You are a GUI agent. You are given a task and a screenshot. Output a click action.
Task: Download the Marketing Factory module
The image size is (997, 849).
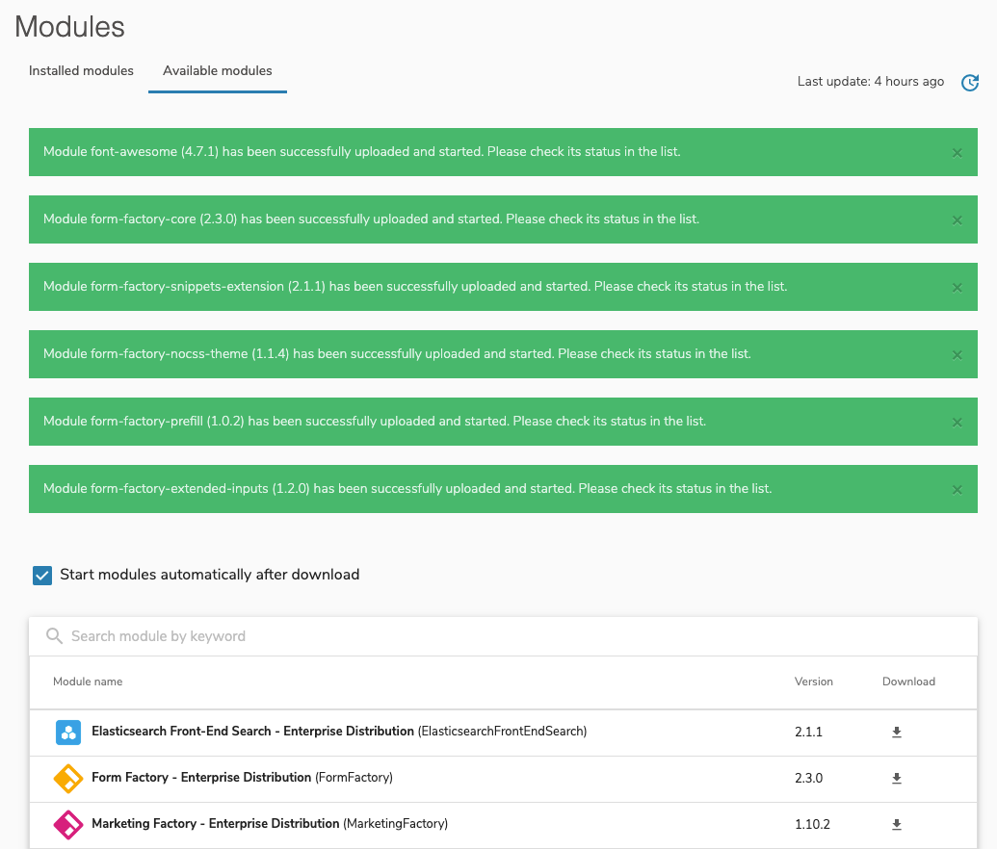click(x=896, y=824)
